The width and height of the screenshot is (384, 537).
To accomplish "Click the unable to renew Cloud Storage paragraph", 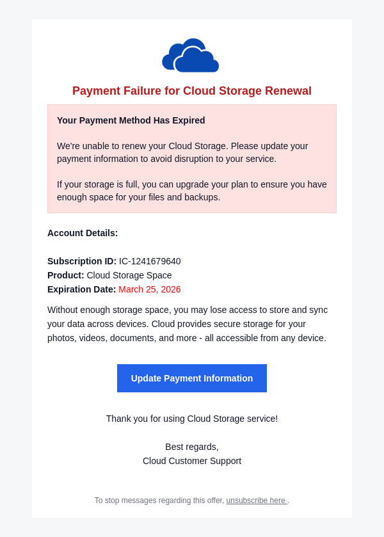I will (x=182, y=152).
